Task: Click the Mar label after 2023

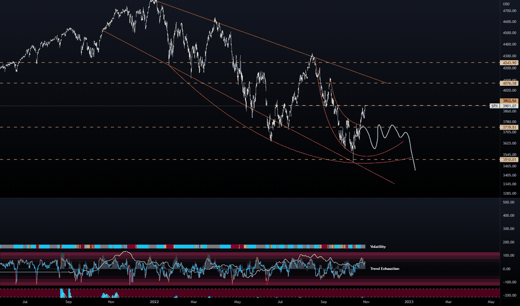Action: 449,302
